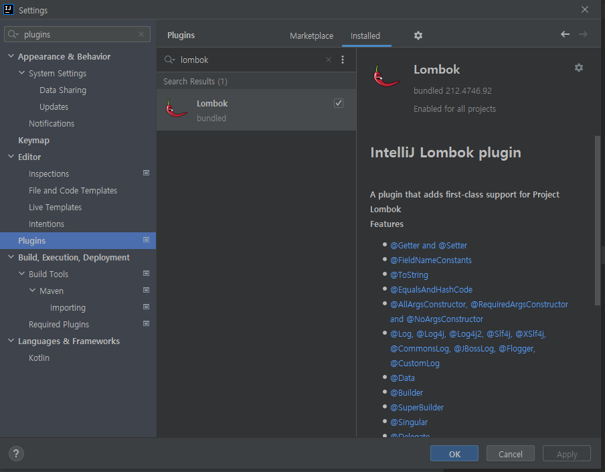Open the @AllArgsConstructor constructors link
The image size is (605, 472).
click(479, 311)
